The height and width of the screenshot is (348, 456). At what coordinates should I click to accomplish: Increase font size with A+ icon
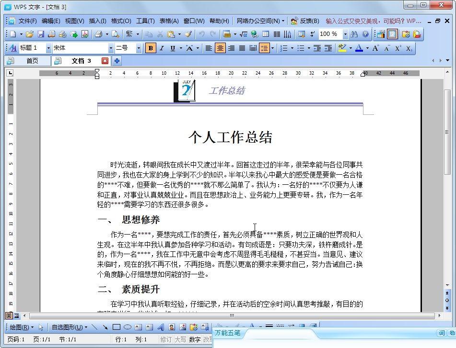point(376,48)
